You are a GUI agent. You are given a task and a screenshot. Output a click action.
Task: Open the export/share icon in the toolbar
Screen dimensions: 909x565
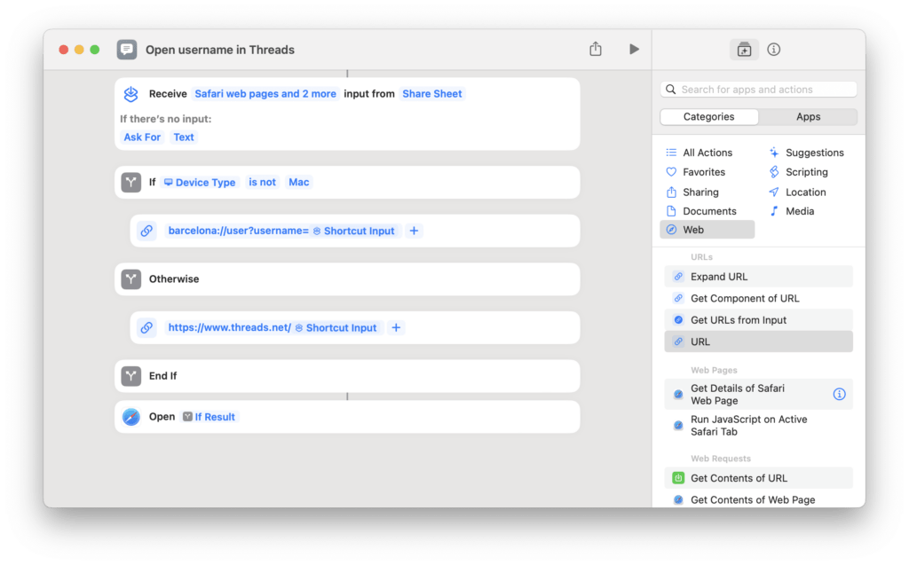click(x=595, y=50)
